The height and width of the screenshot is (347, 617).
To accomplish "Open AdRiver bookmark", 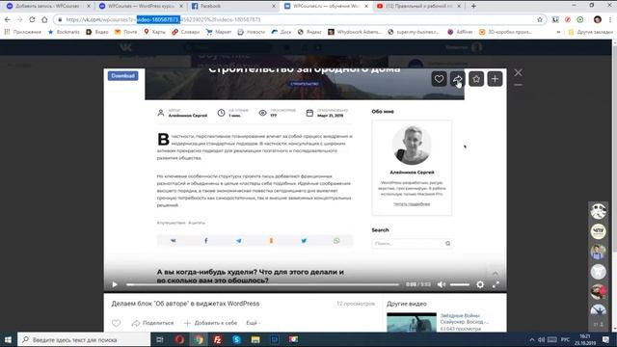I will click(x=460, y=32).
